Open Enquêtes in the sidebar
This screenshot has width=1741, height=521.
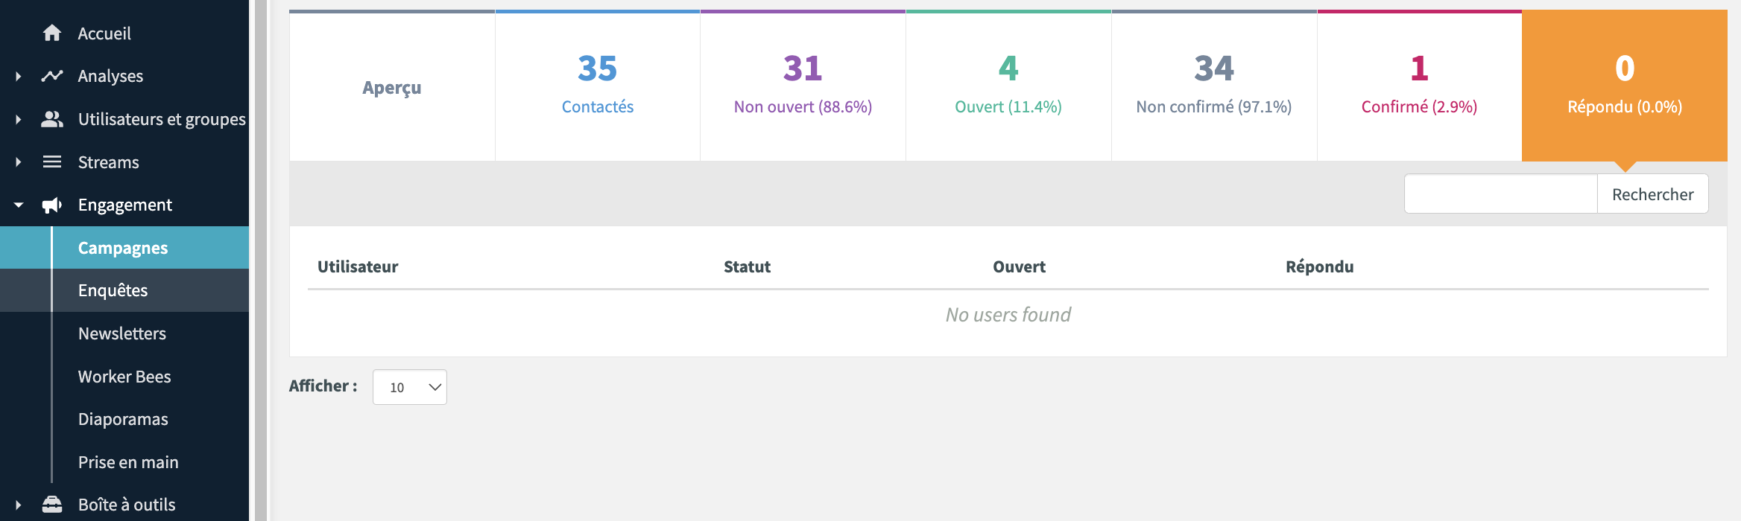(113, 290)
